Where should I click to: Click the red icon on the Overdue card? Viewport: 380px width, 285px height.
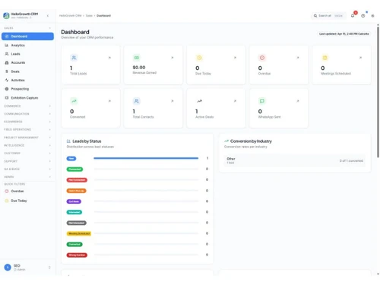tap(262, 58)
